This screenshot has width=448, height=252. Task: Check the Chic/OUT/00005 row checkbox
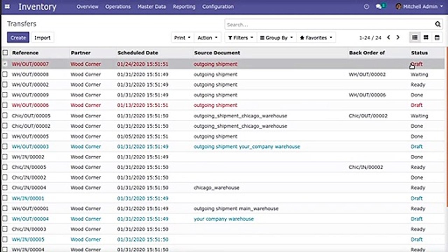(5, 115)
